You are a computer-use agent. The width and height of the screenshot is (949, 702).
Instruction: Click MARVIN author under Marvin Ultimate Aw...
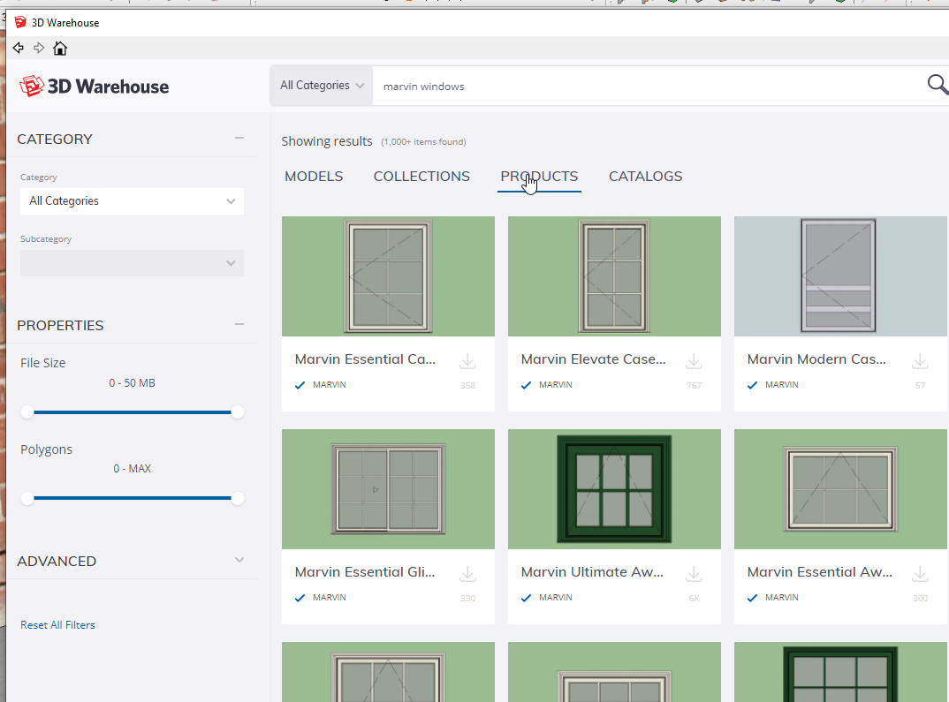pyautogui.click(x=556, y=598)
